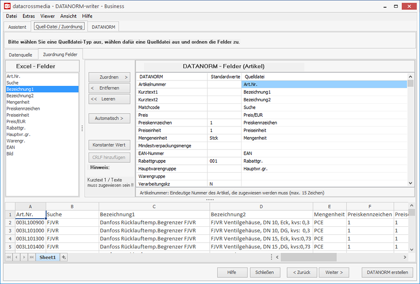420x284 pixels.
Task: Click the first sheet navigation arrow
Action: (x=9, y=257)
